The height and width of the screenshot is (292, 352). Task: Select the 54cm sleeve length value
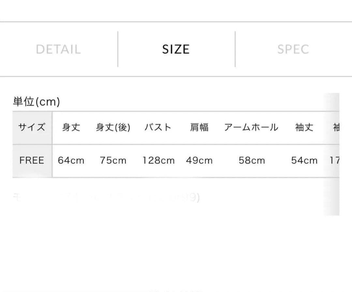pos(304,160)
